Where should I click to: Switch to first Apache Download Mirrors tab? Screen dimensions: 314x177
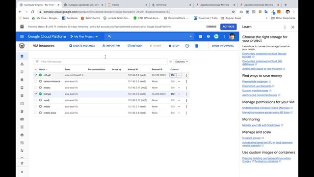coord(215,5)
